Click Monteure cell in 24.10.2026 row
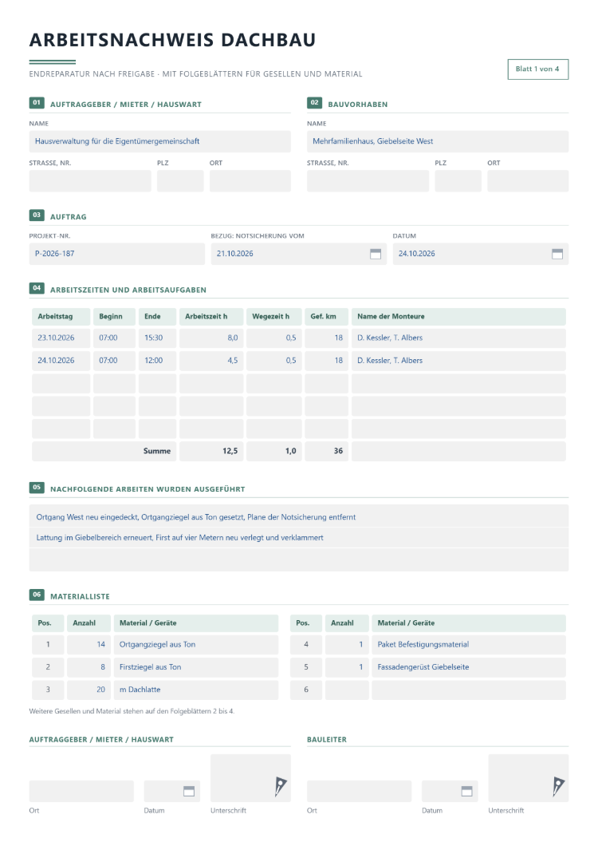This screenshot has width=598, height=846. (458, 361)
